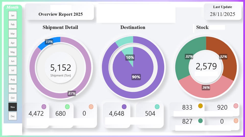Click the purple circle beside 4,472
This screenshot has height=137, width=245.
pos(44,107)
